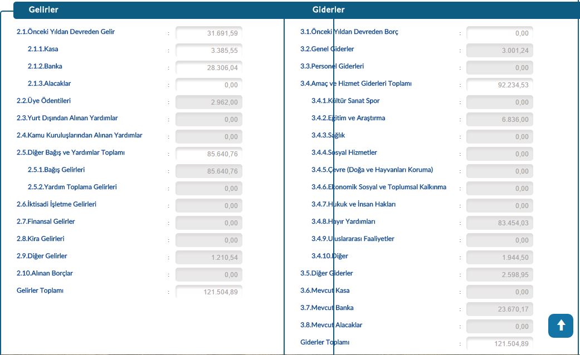Select the Banka amount field

click(208, 67)
